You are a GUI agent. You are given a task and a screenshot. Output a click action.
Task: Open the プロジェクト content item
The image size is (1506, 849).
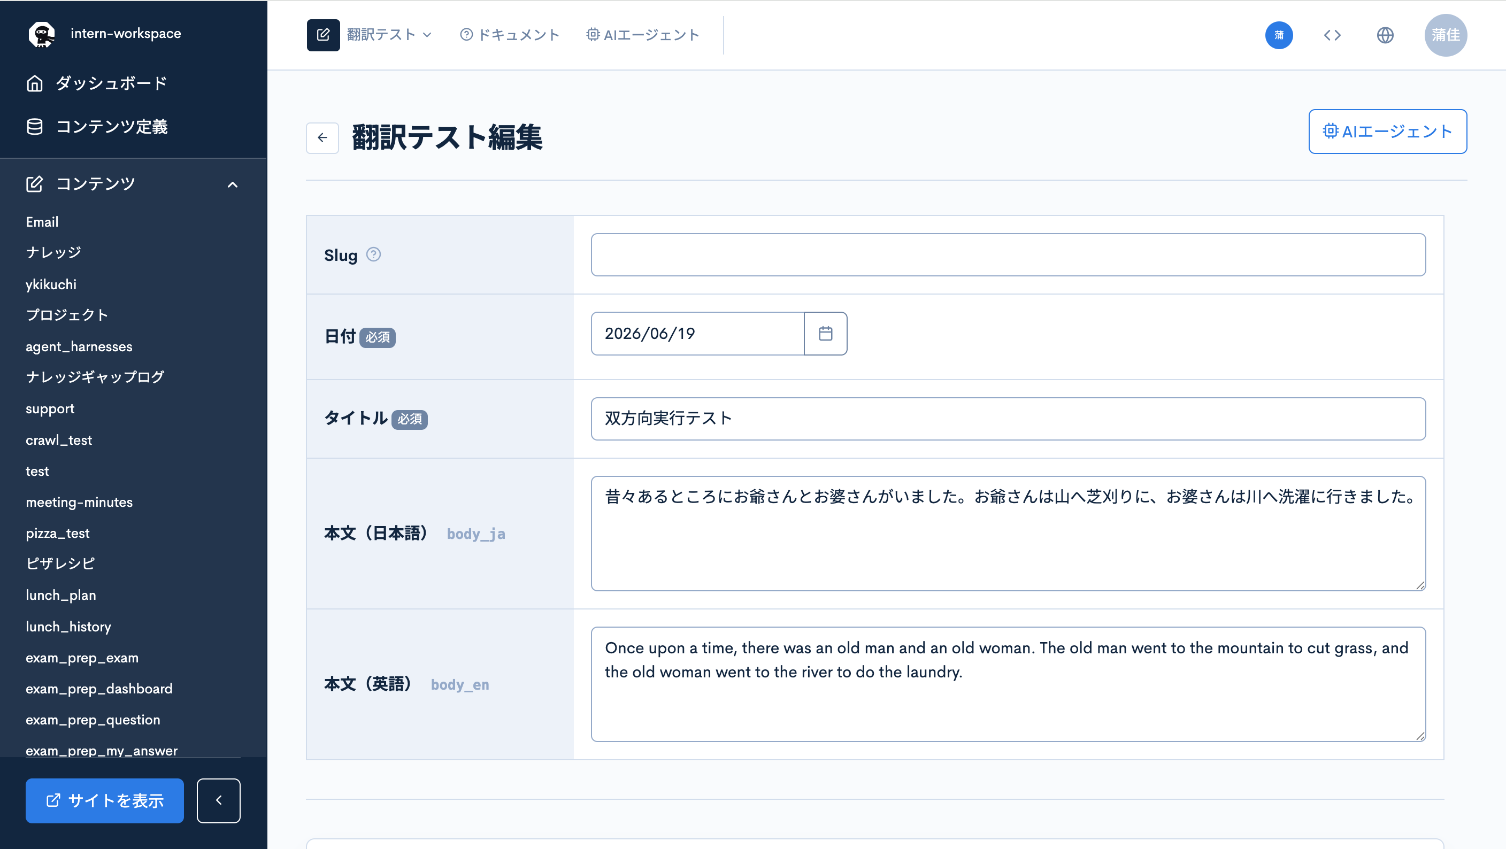click(67, 315)
